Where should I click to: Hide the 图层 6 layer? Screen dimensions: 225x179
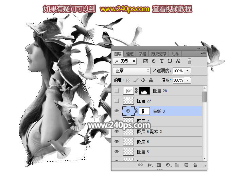(117, 141)
